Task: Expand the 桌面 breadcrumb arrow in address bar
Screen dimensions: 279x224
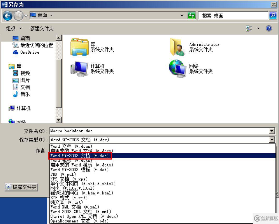Action: pos(51,15)
